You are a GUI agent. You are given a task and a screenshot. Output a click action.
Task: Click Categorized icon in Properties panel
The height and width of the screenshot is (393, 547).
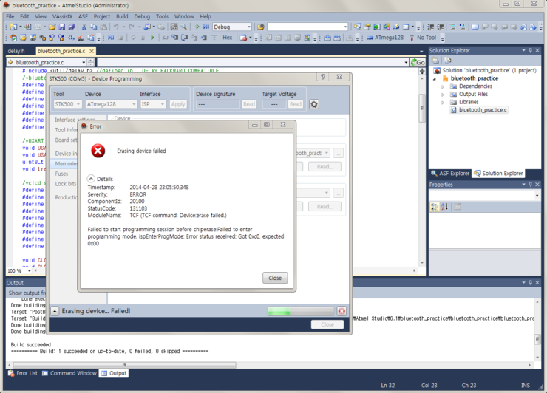point(435,207)
